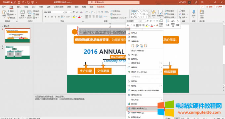Click the red font color swatch in ribbon
Screen dimensions: 225x119
[79, 17]
